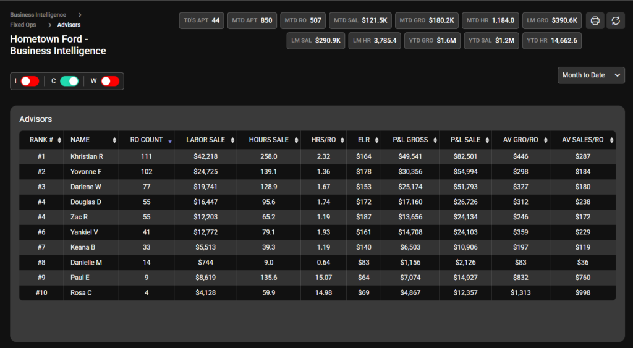633x348 pixels.
Task: Turn on the W toggle switch
Action: click(110, 81)
